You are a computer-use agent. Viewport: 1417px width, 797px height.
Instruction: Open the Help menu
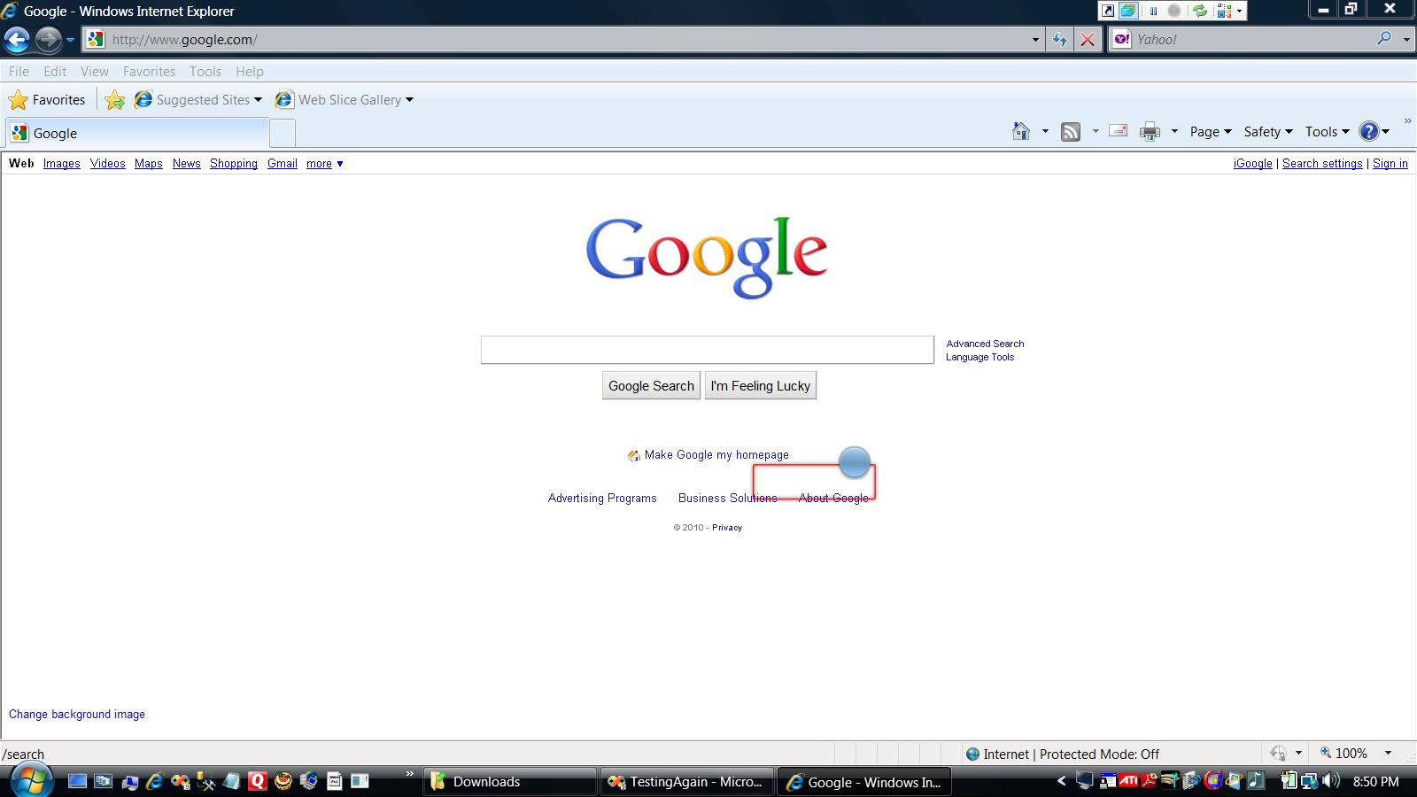tap(250, 72)
